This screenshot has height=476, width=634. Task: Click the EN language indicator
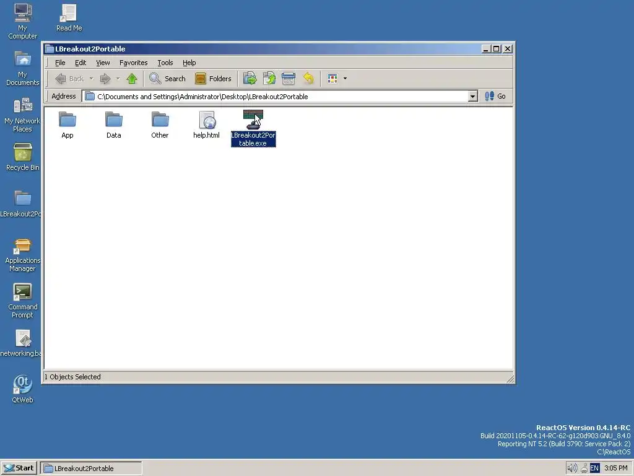point(594,469)
